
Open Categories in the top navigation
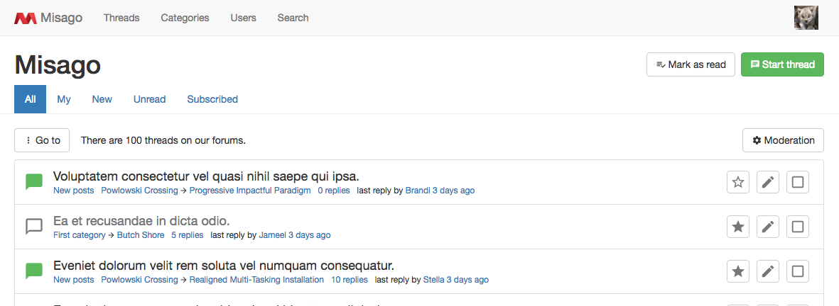pos(185,18)
